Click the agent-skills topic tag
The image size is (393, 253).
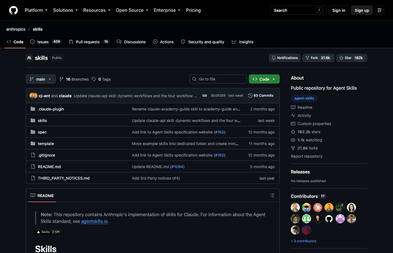tap(304, 98)
